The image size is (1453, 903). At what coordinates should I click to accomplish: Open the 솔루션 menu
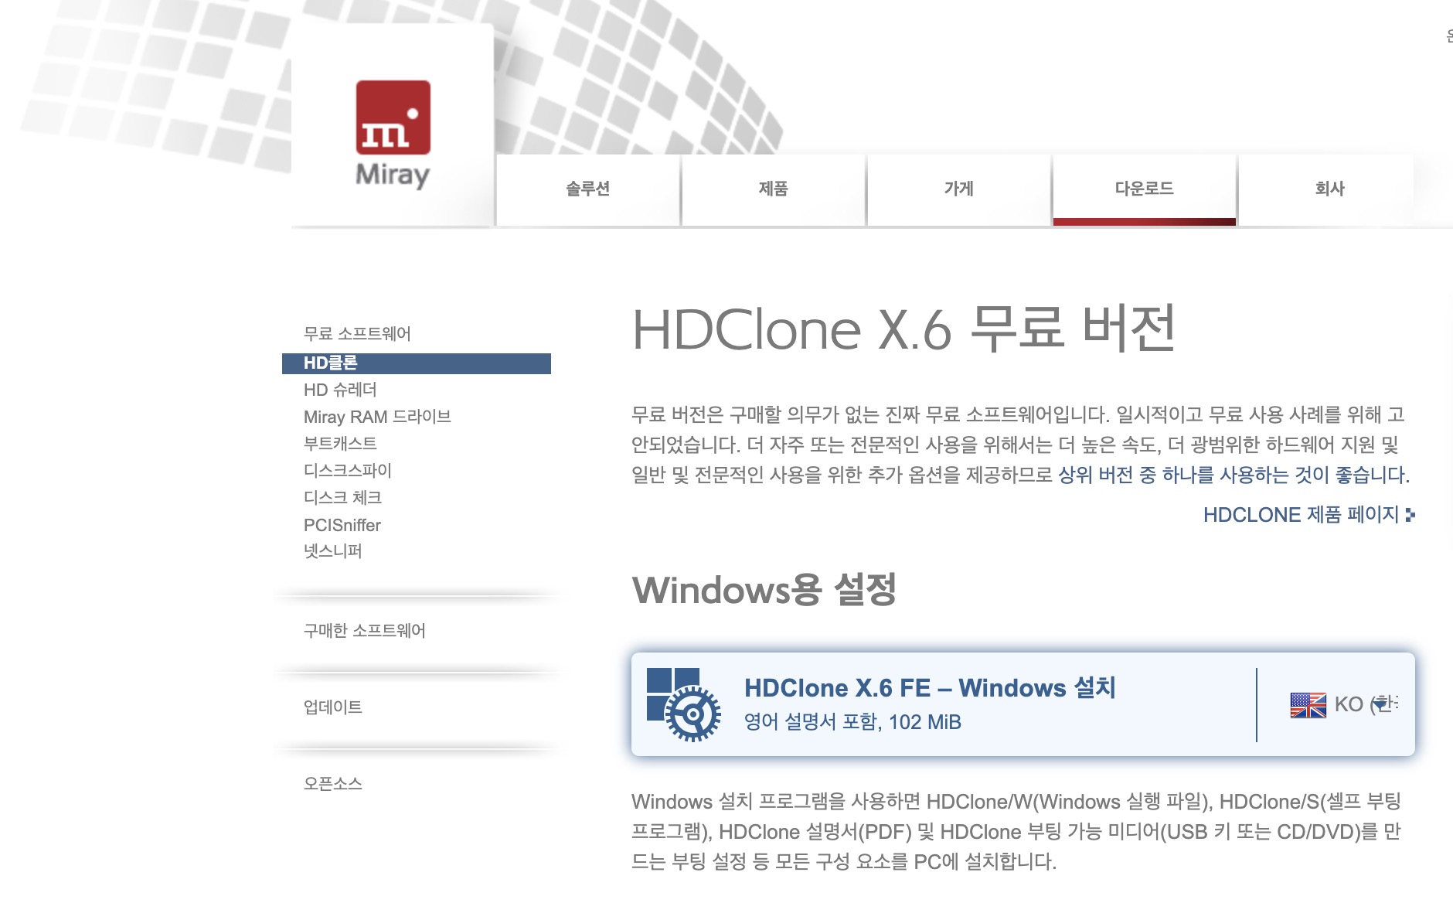(589, 188)
